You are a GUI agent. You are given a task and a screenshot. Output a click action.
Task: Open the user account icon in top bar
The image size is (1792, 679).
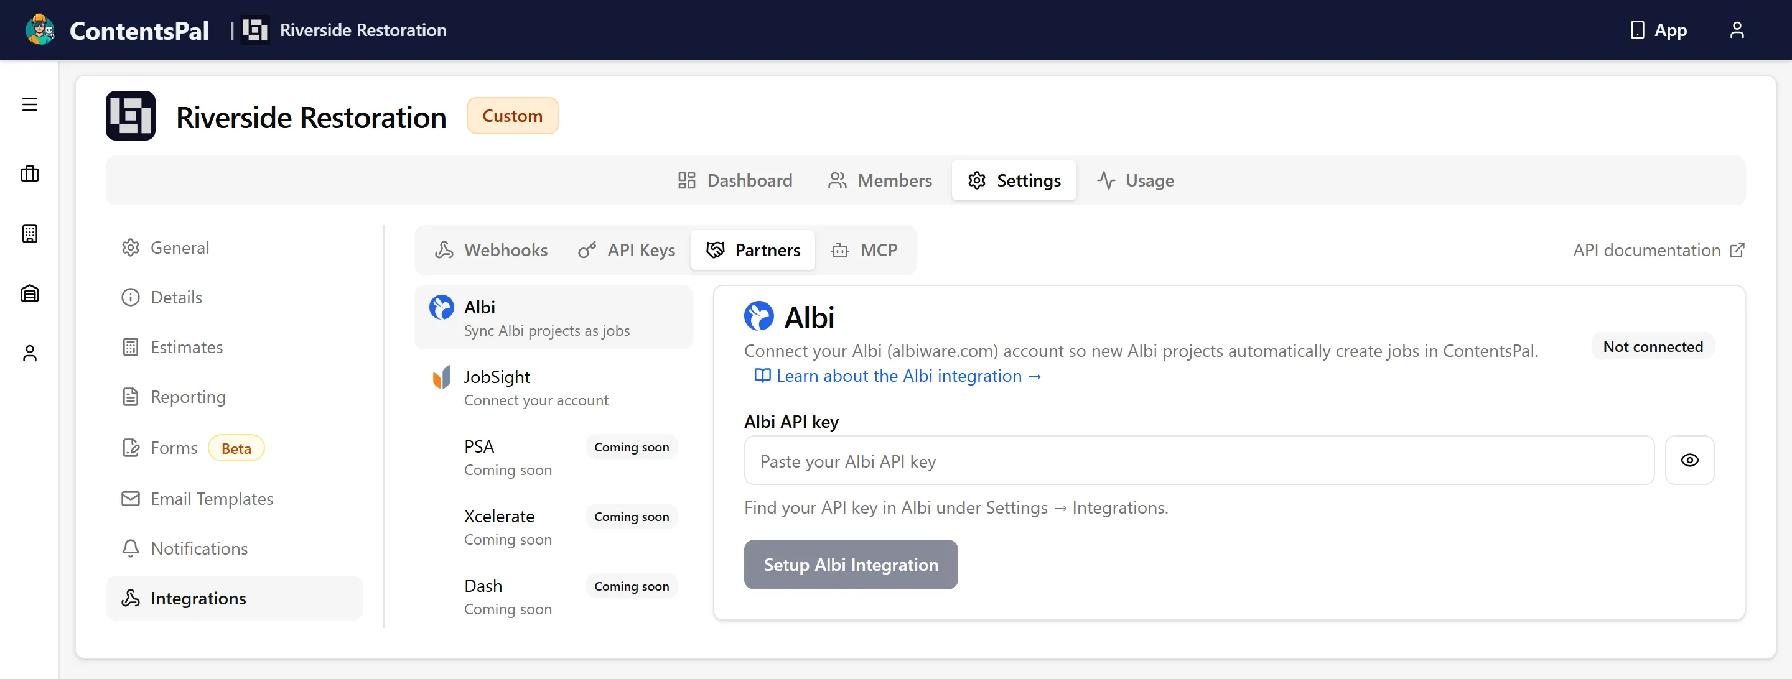click(x=1737, y=30)
